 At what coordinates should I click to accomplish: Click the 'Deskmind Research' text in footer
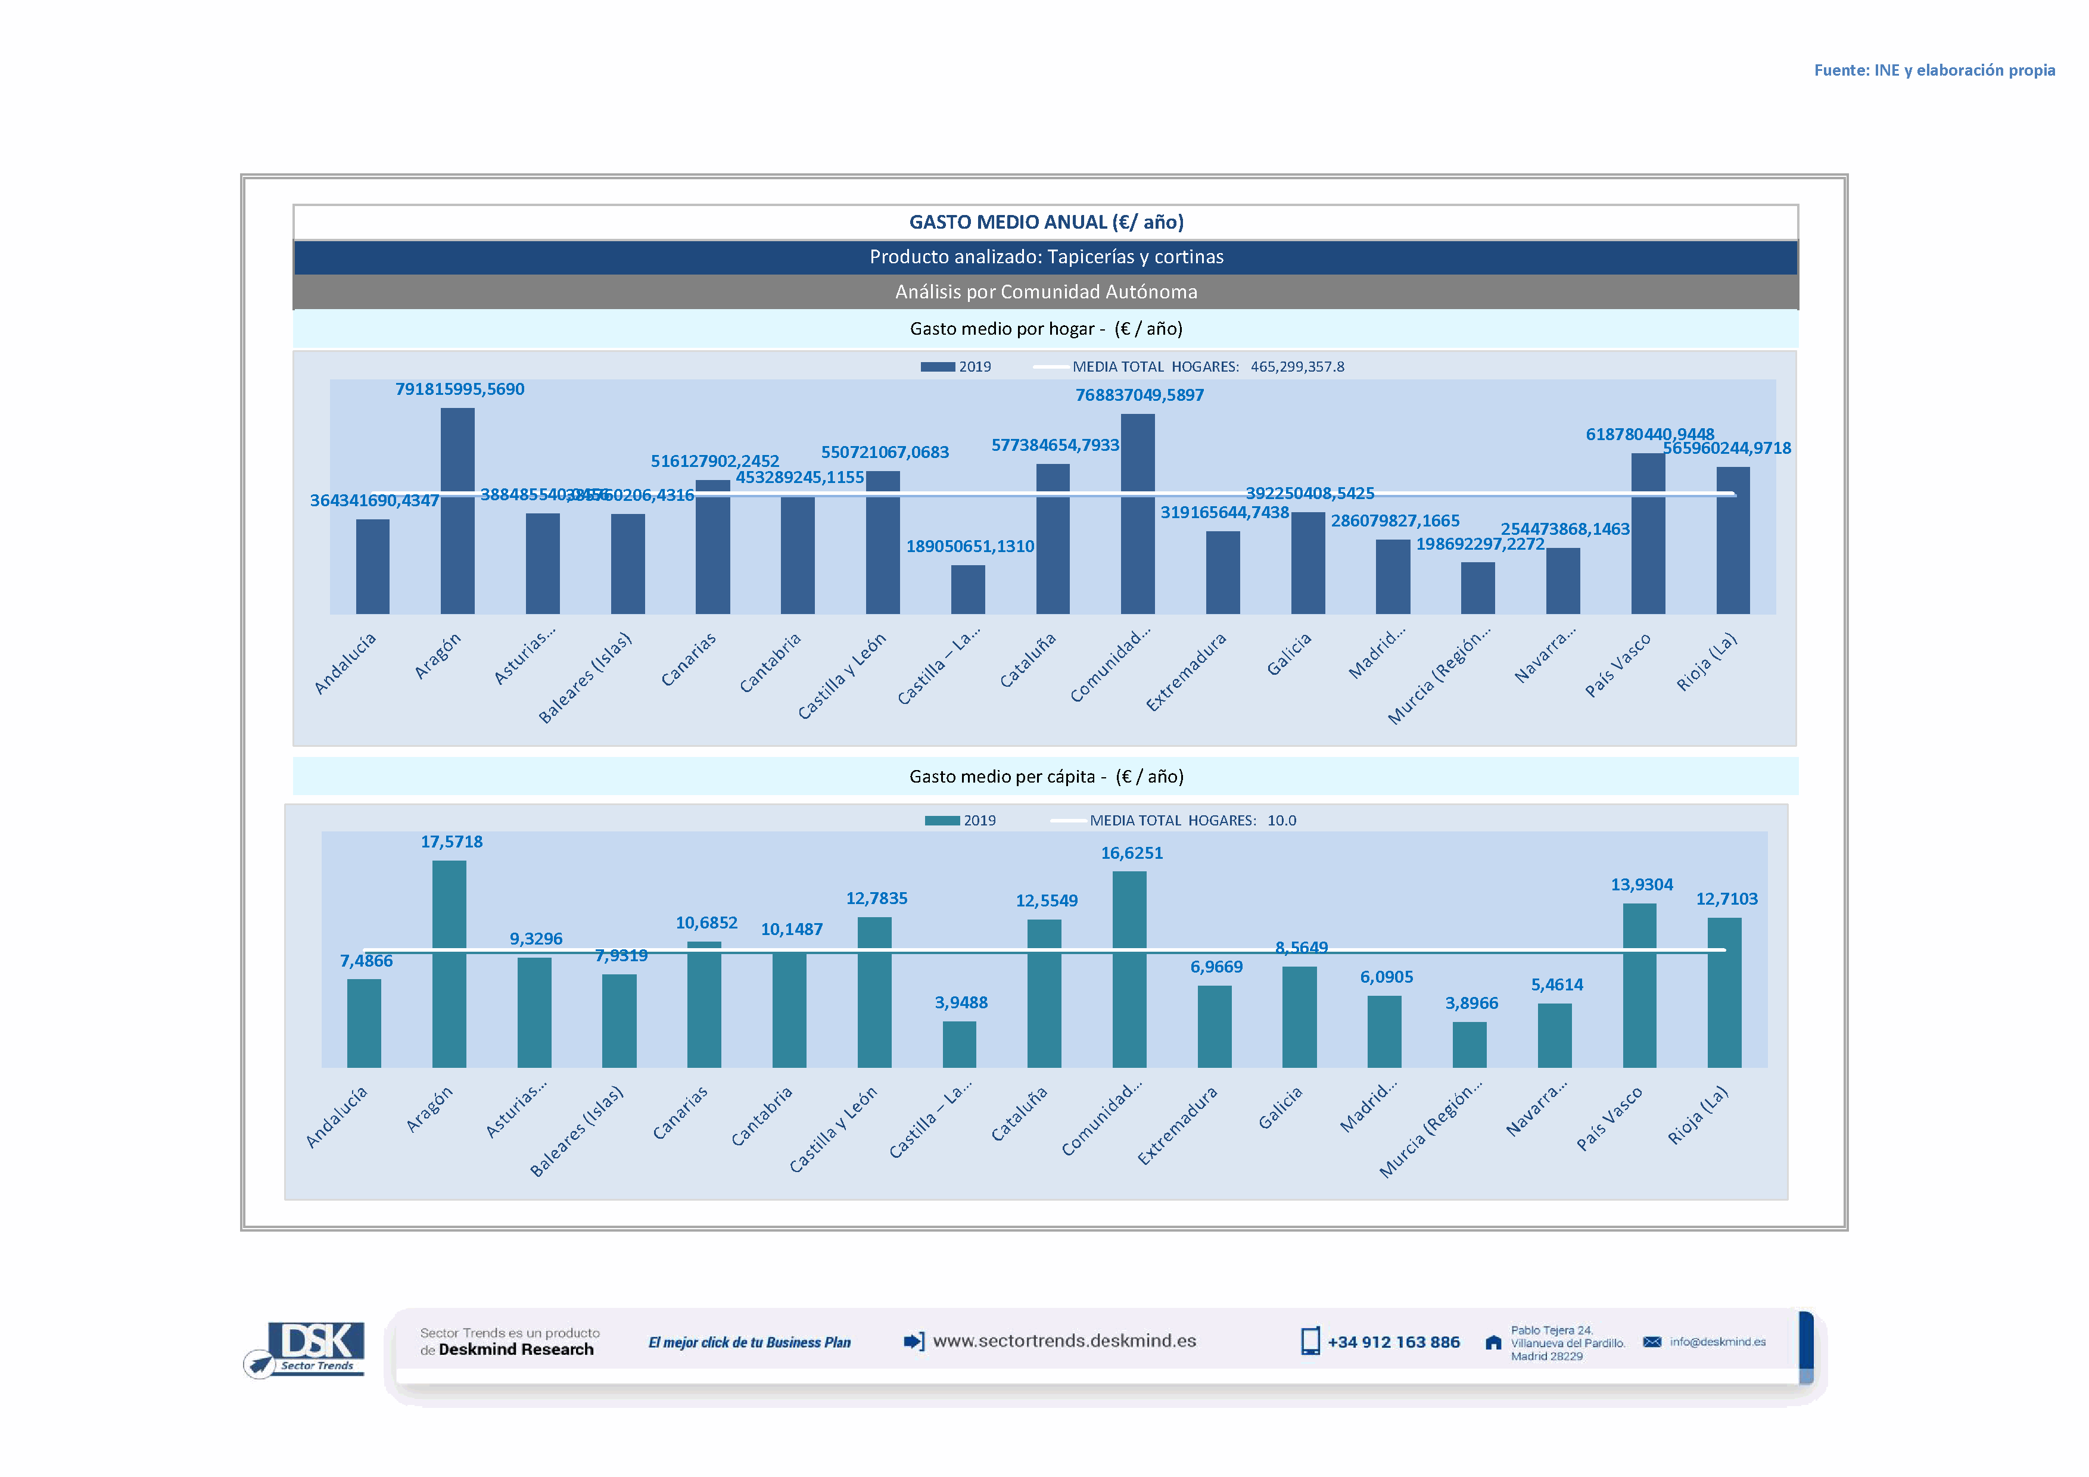point(515,1350)
